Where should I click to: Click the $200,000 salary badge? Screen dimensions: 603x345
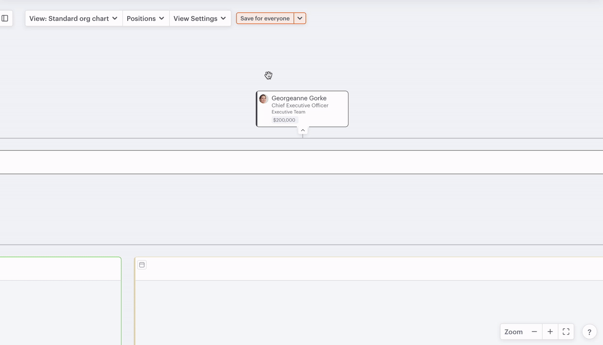[284, 120]
